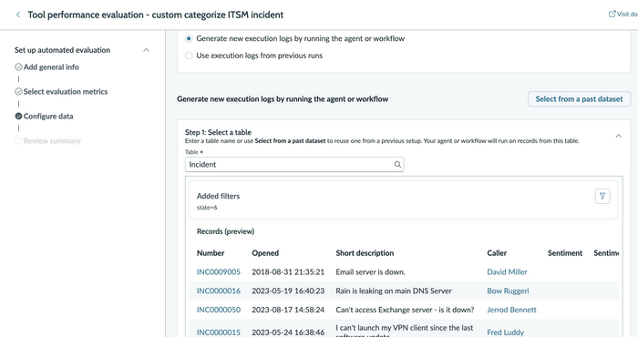Viewport: 638px width, 337px height.
Task: Open incident INC0009005
Action: pos(219,272)
